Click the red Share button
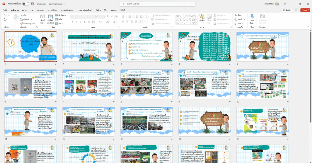This screenshot has width=312, height=163. [x=305, y=10]
